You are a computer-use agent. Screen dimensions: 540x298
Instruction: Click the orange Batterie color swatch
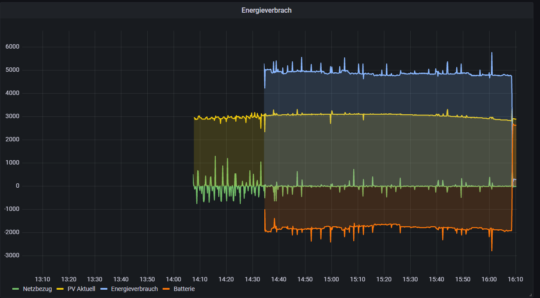[167, 289]
